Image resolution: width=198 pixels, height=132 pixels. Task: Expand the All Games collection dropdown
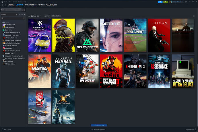point(35,16)
